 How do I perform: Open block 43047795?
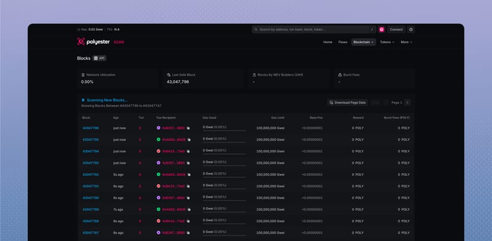coord(90,140)
